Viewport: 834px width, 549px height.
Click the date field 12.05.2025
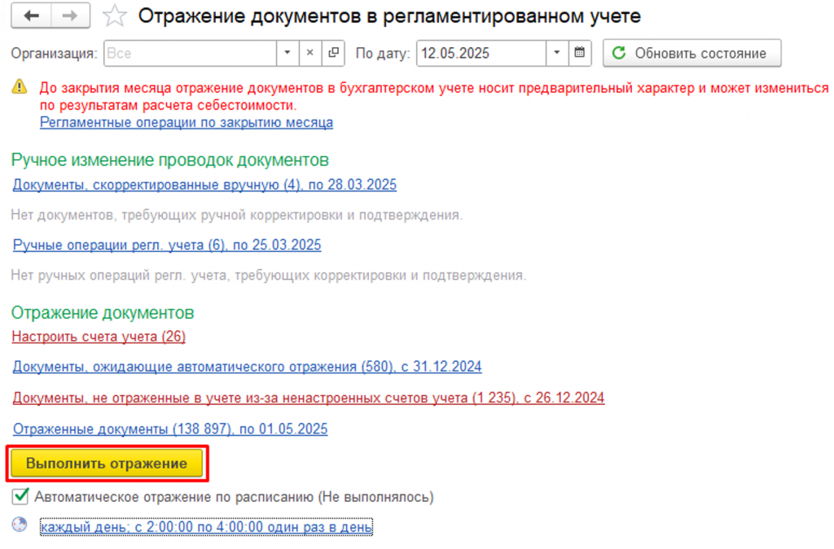pos(481,53)
